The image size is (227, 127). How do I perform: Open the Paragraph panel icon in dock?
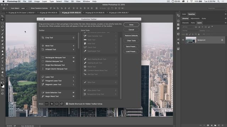tap(178, 43)
